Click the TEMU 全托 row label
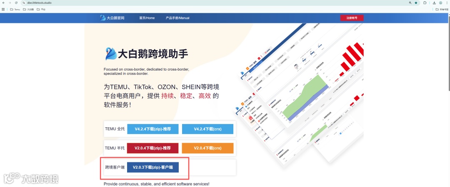The image size is (450, 187). [x=115, y=129]
